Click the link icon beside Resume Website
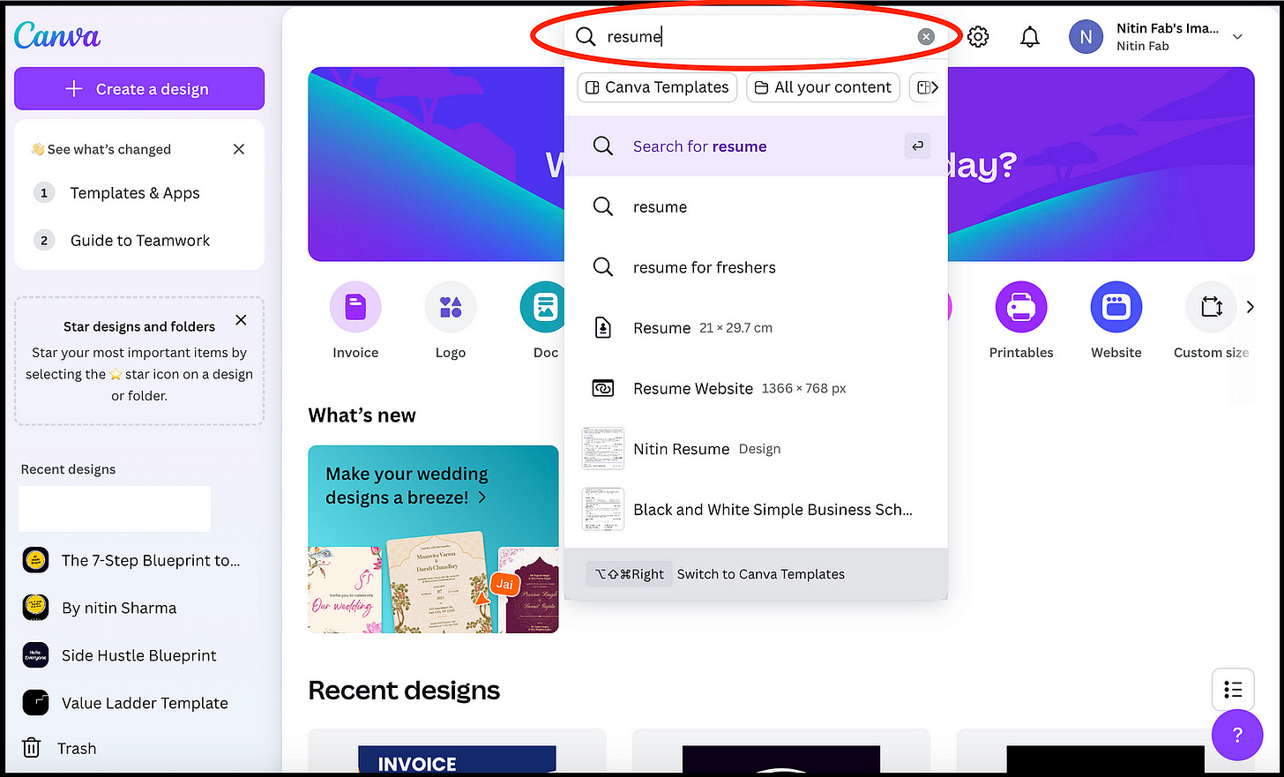 pos(603,388)
